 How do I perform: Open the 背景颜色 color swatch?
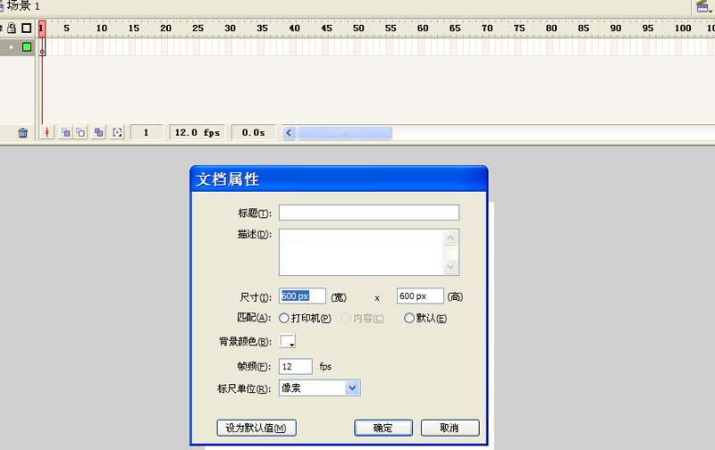pyautogui.click(x=287, y=341)
